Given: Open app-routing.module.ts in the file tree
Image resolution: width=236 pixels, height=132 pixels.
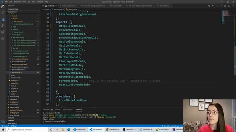Looking at the screenshot, I should (20, 59).
